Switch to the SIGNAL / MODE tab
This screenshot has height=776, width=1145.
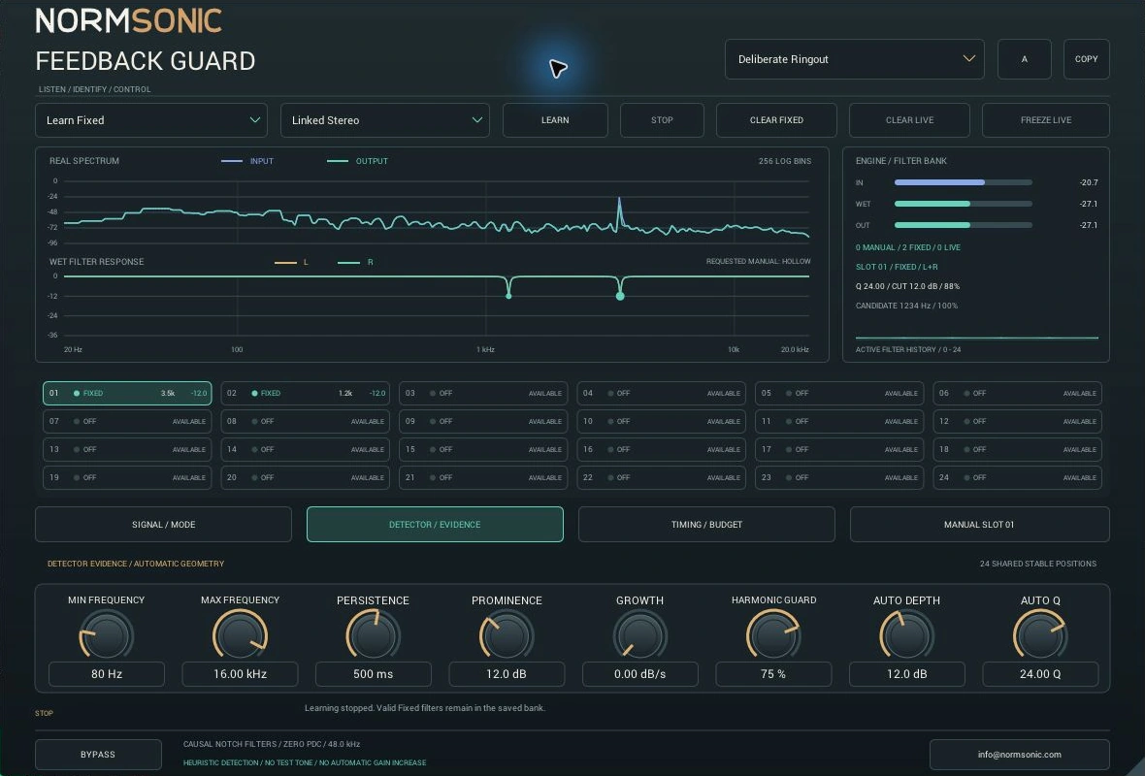[164, 524]
